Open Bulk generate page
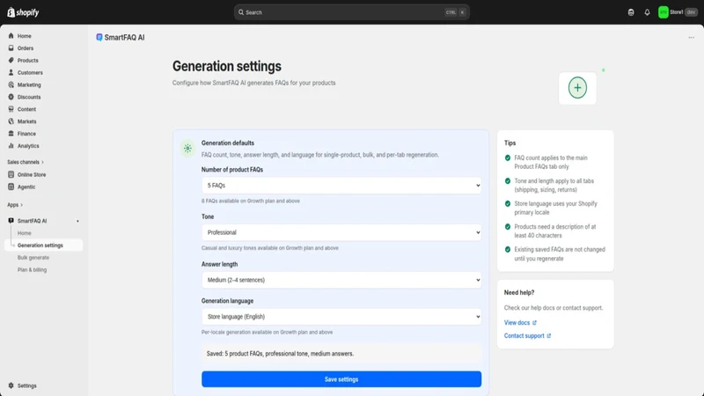Viewport: 704px width, 396px height. 33,258
